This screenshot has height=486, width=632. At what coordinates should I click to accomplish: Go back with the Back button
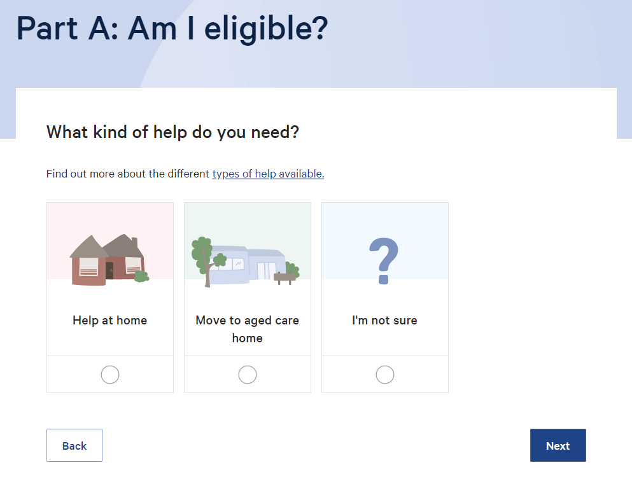tap(74, 445)
